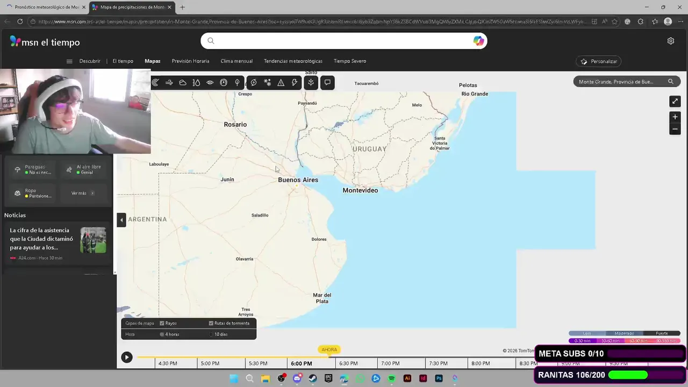Jump timeline to 8:00 PM
The width and height of the screenshot is (688, 387).
[x=480, y=363]
